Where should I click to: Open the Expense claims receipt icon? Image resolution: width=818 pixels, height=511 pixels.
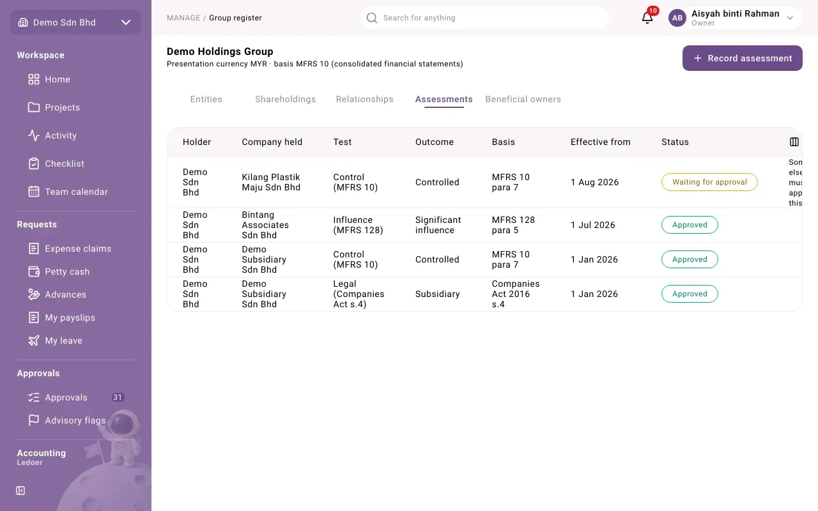[x=34, y=248]
